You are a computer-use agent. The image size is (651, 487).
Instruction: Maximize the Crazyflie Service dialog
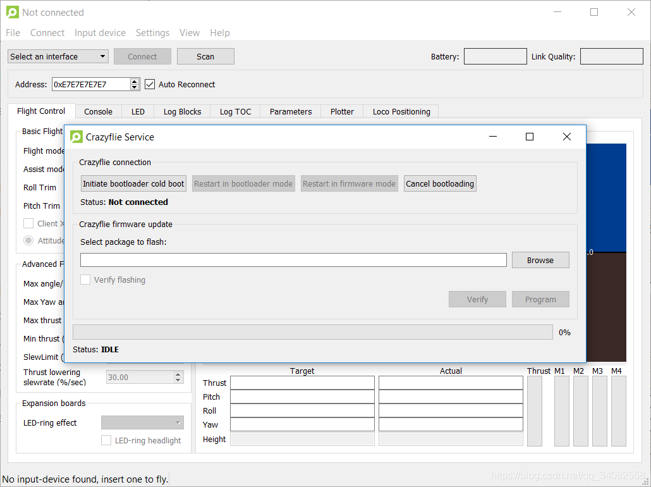[530, 137]
